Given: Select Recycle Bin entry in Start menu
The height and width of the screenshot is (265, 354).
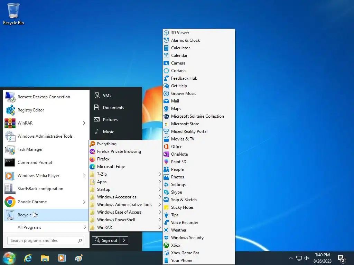Looking at the screenshot, I should coord(46,215).
